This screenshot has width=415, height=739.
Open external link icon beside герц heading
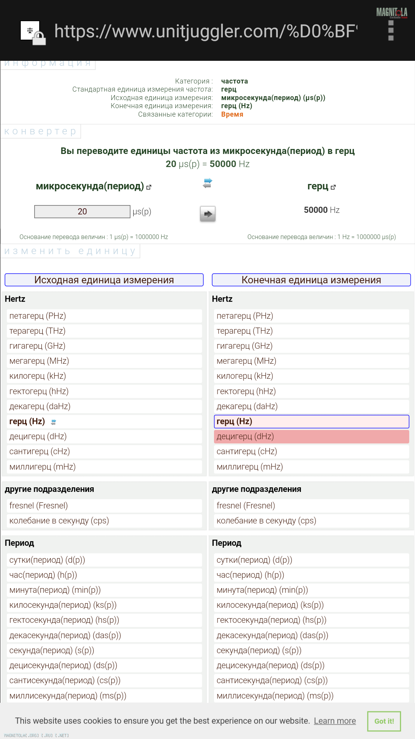point(333,187)
